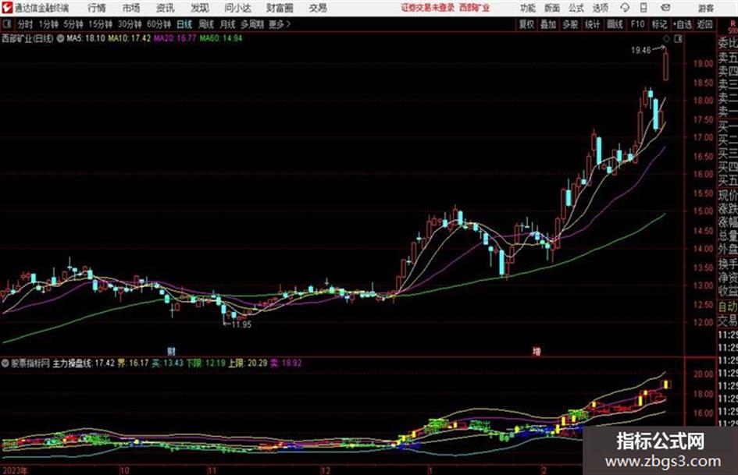
Task: Click the 叠加 overlay toolbar button
Action: pos(548,24)
